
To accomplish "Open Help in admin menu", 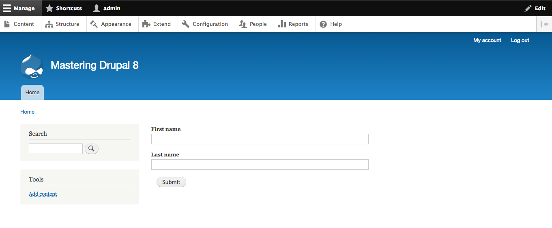I will click(x=332, y=24).
